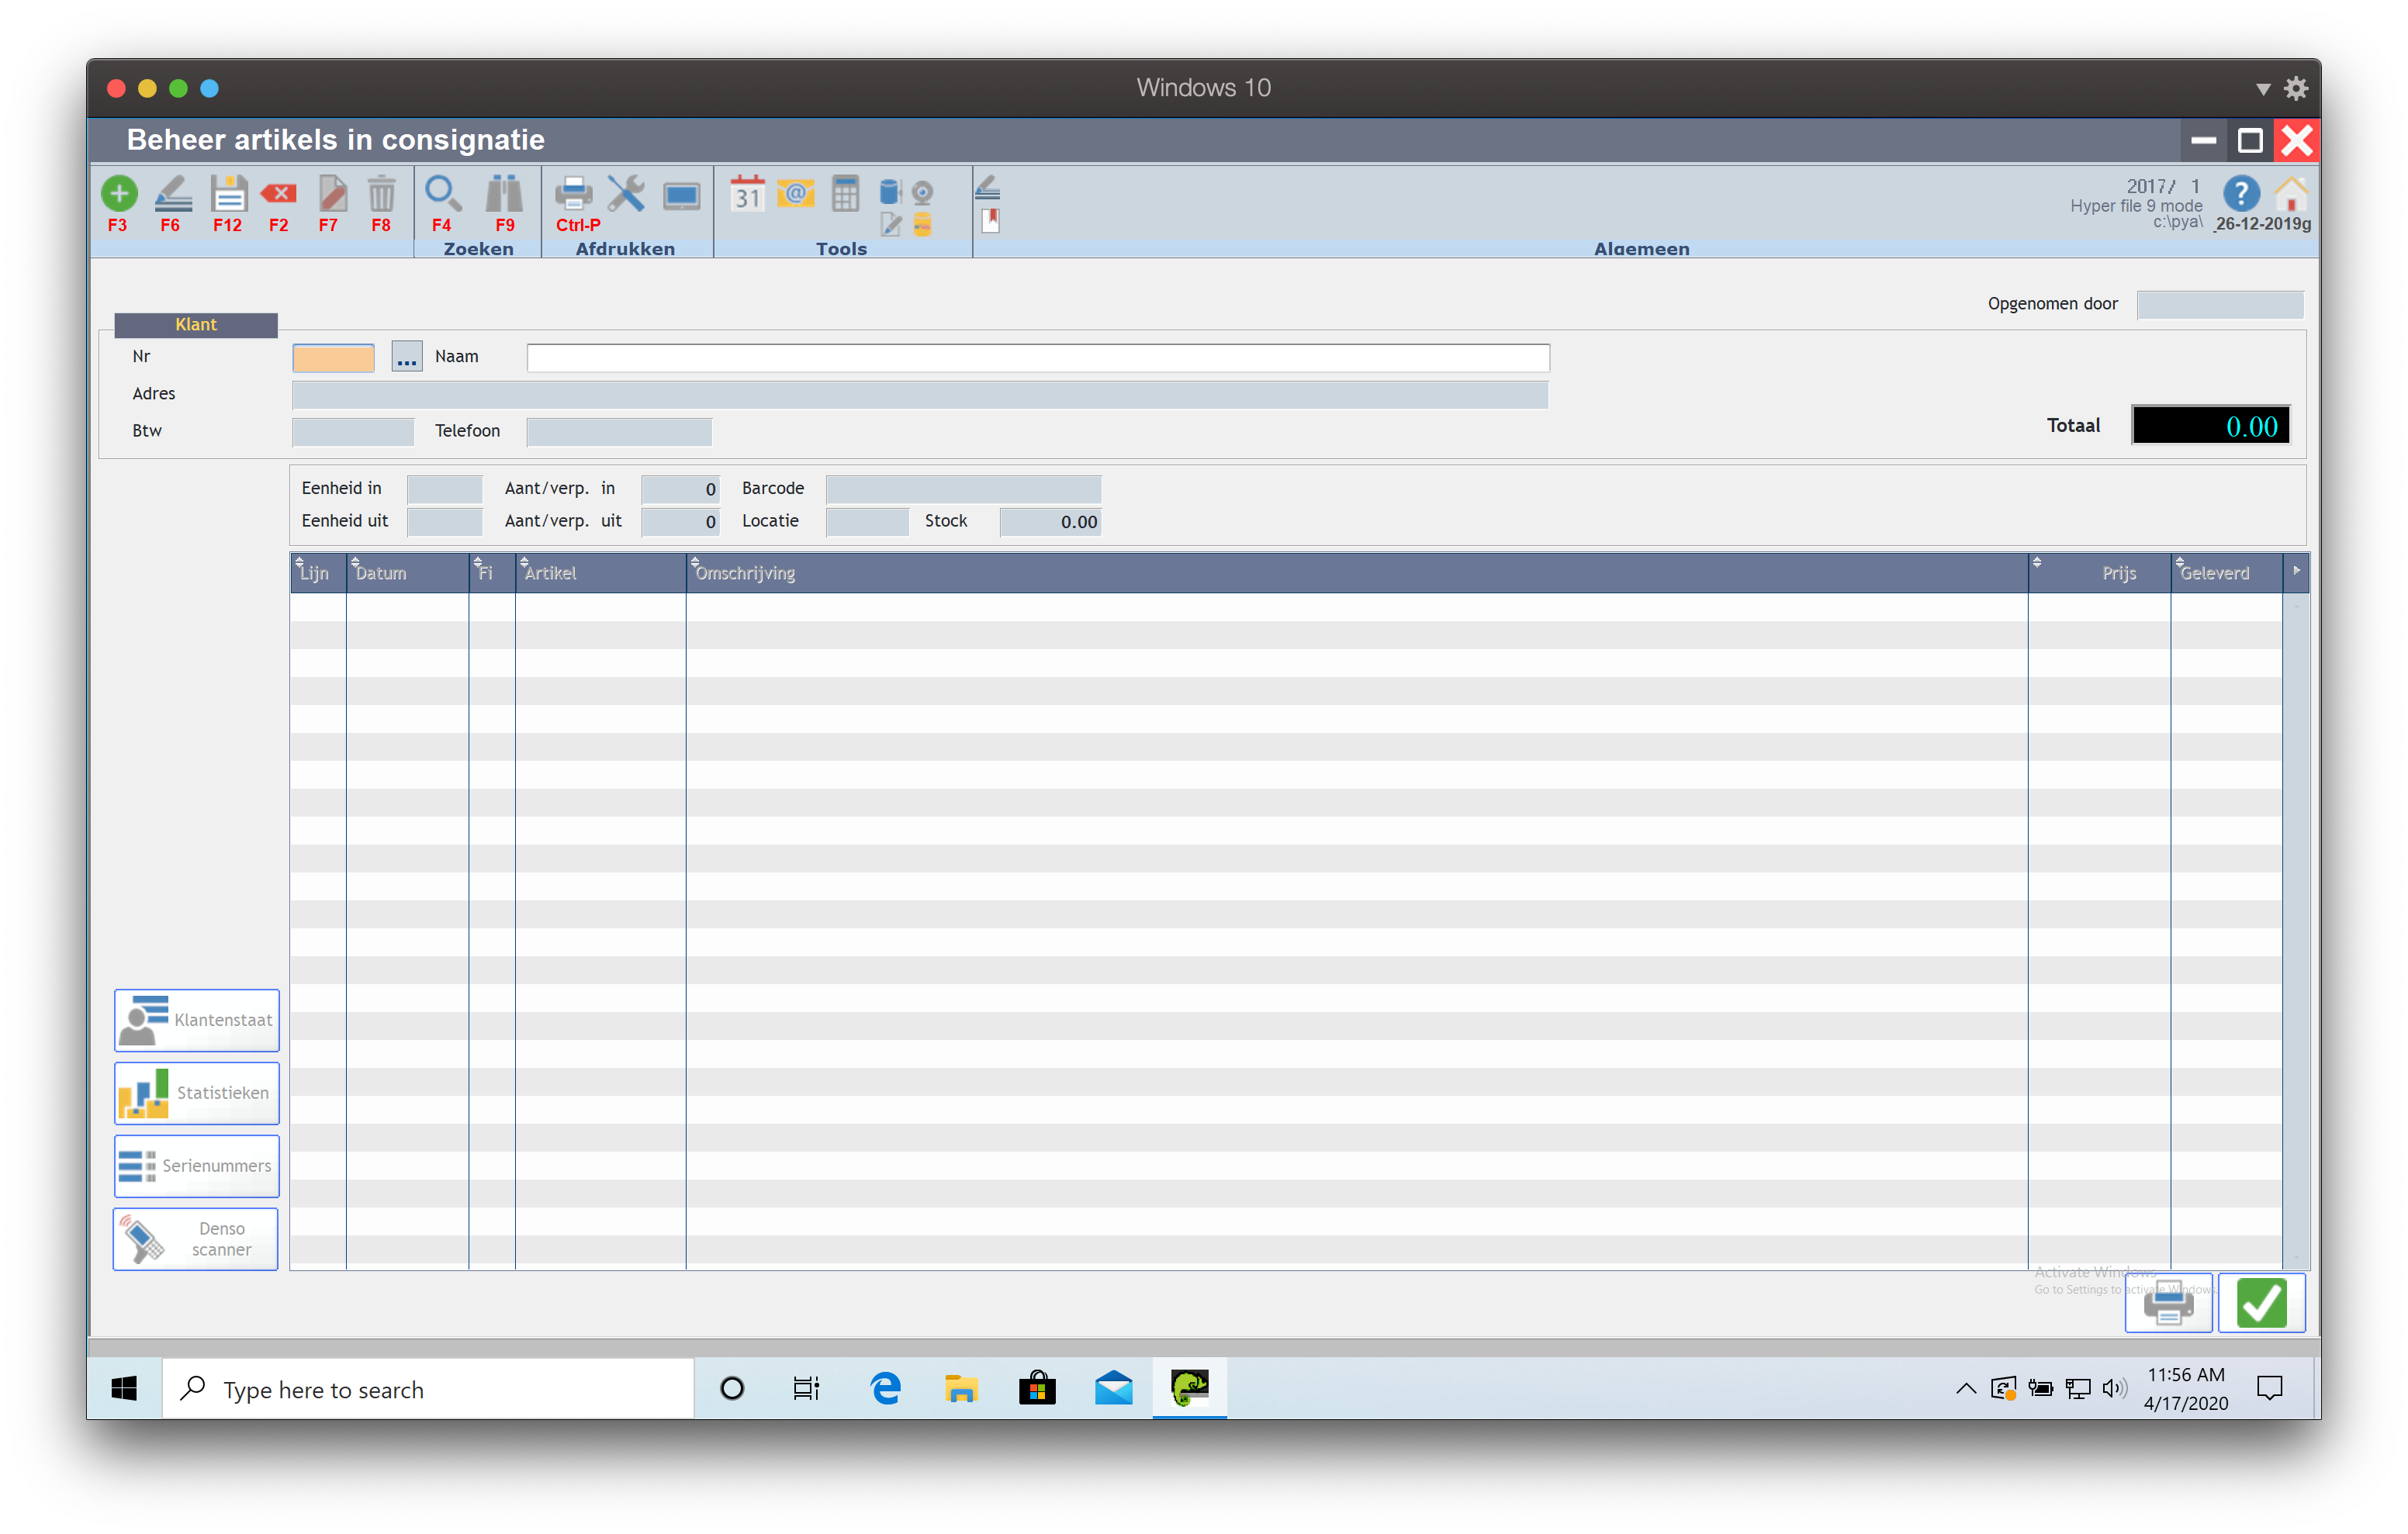The image size is (2408, 1534).
Task: Click the Klantenstaat button
Action: [x=196, y=1020]
